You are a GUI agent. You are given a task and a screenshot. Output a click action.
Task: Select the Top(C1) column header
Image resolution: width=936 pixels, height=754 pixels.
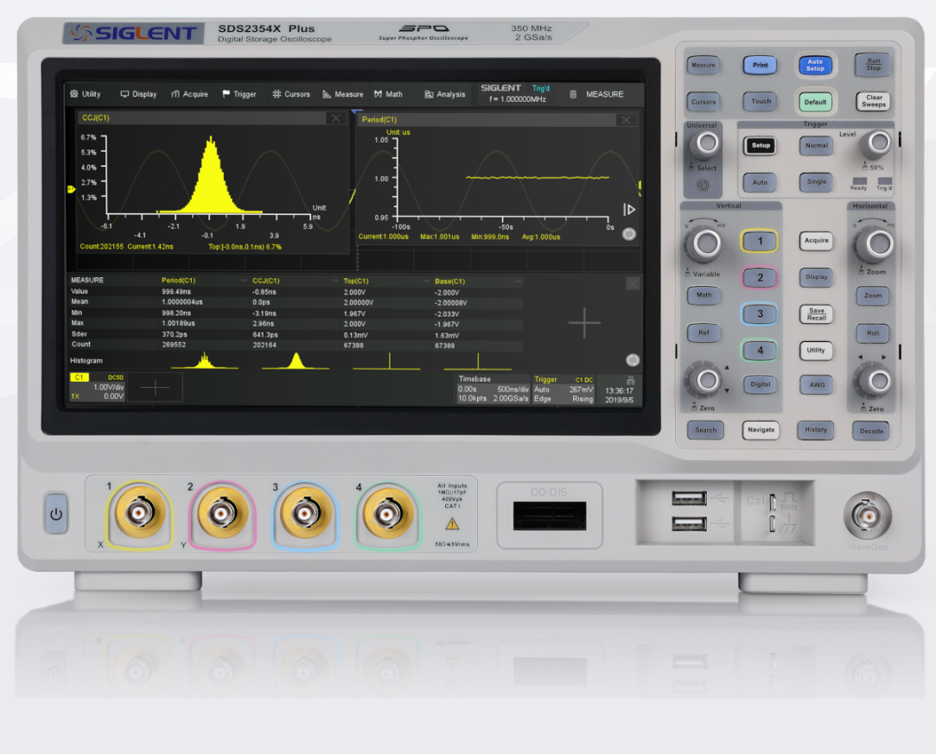pos(356,281)
